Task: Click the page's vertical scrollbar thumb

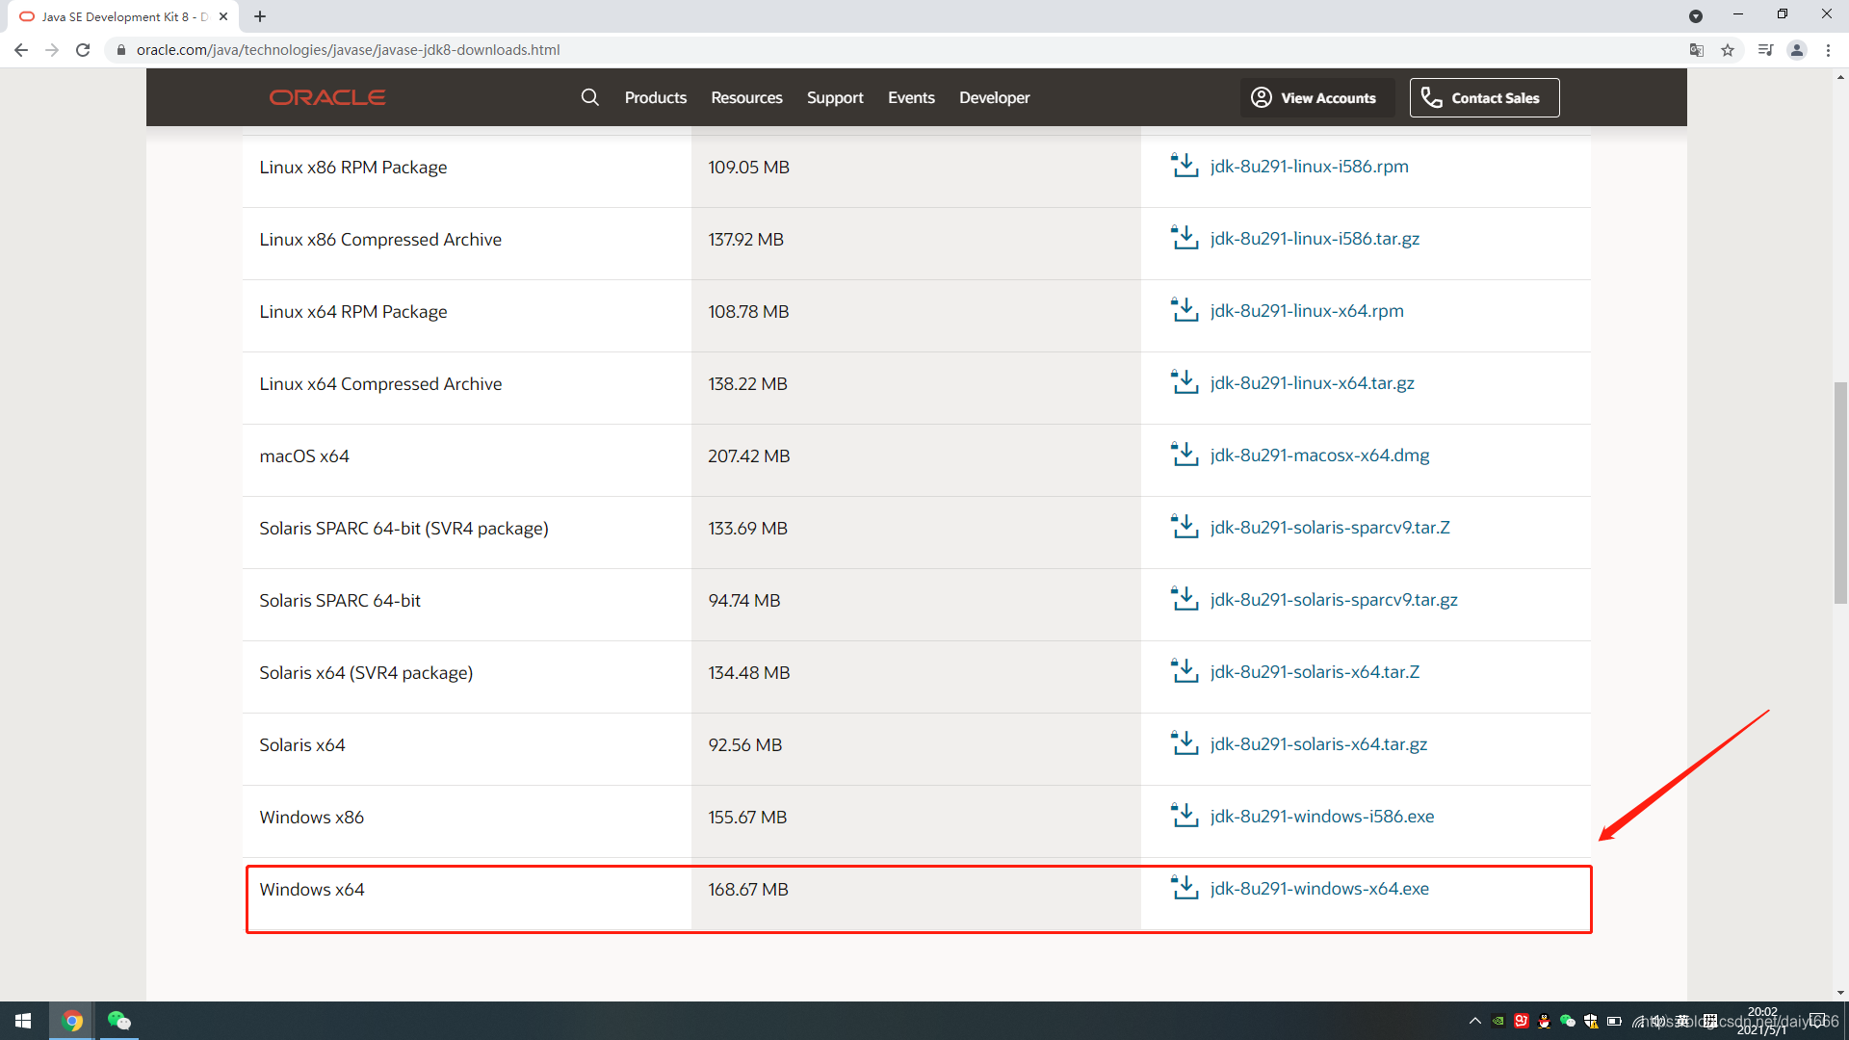Action: [1840, 491]
